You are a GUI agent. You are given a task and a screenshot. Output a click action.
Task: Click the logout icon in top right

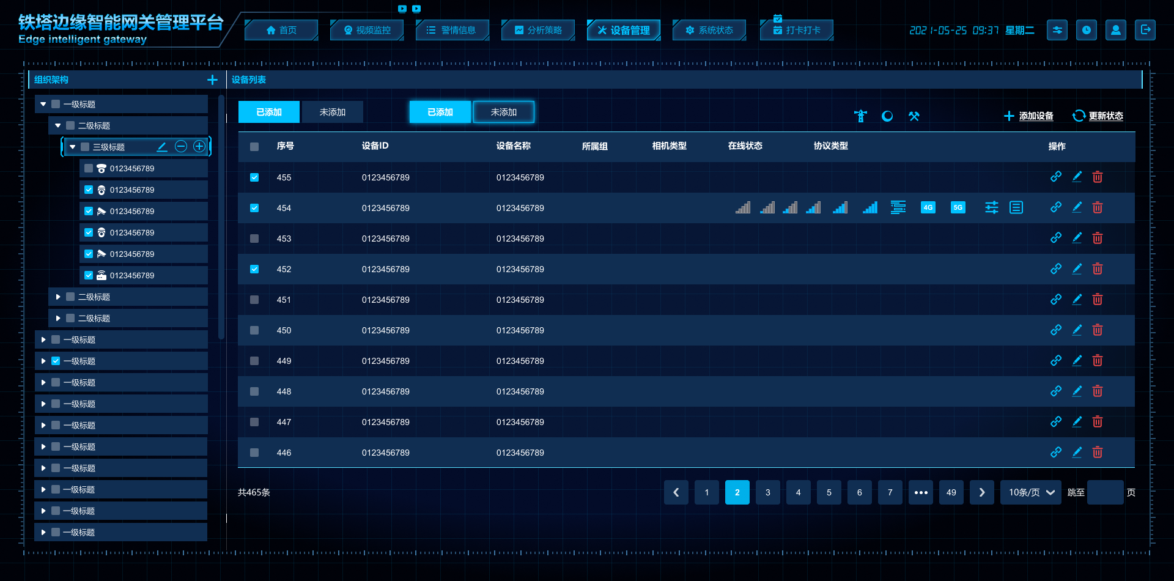[1145, 30]
